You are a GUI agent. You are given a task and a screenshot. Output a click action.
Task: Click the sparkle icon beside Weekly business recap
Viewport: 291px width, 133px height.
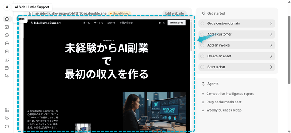point(203,110)
